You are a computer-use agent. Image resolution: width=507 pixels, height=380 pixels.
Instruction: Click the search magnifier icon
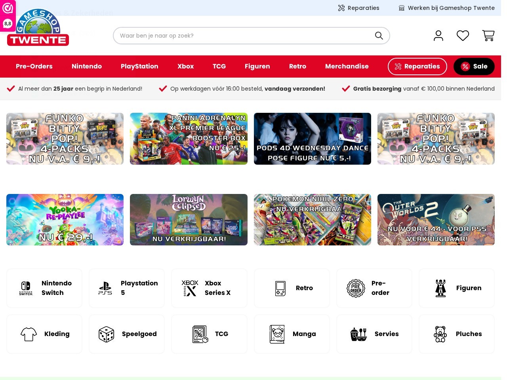point(379,36)
